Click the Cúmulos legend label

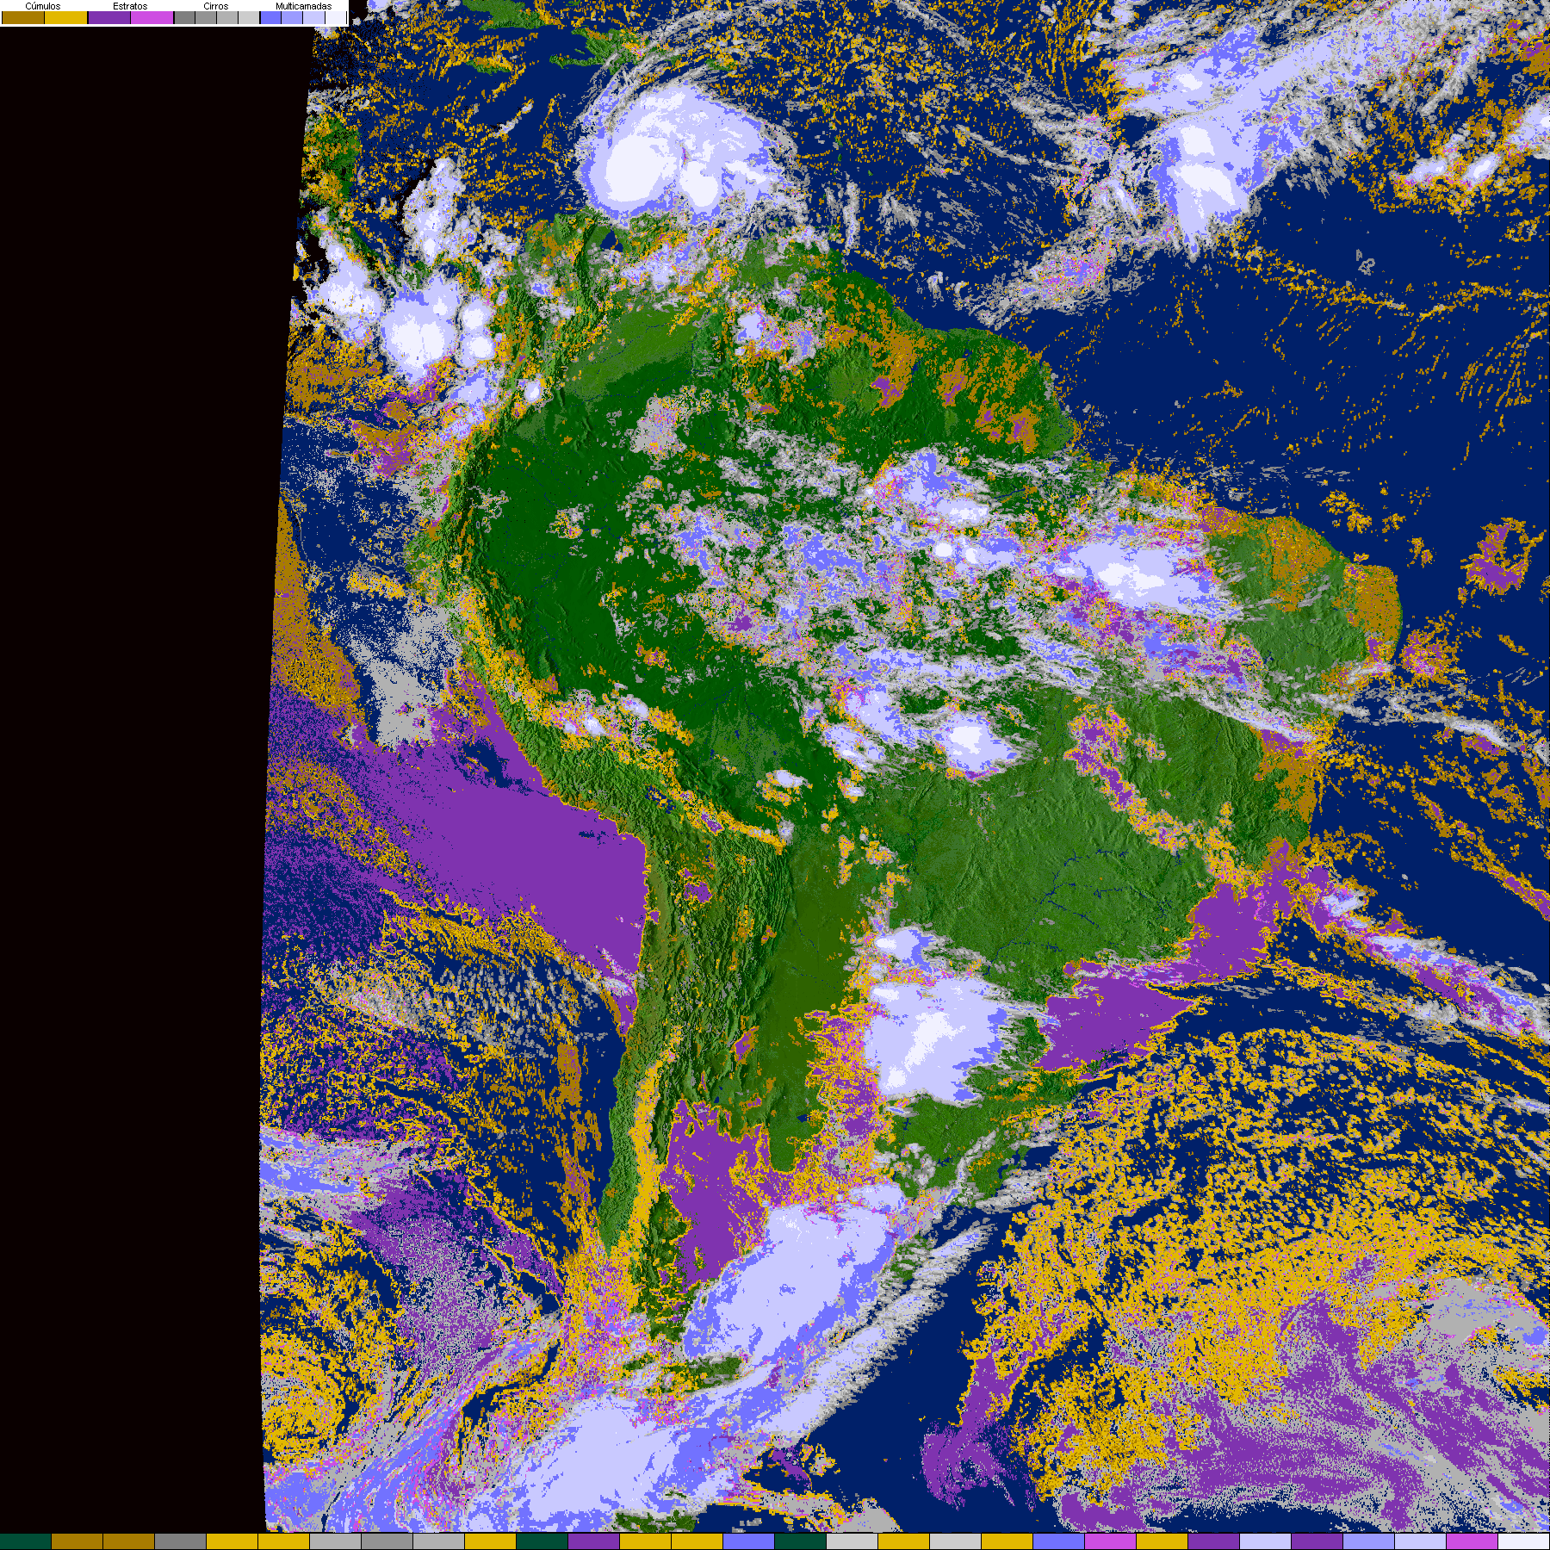click(43, 6)
